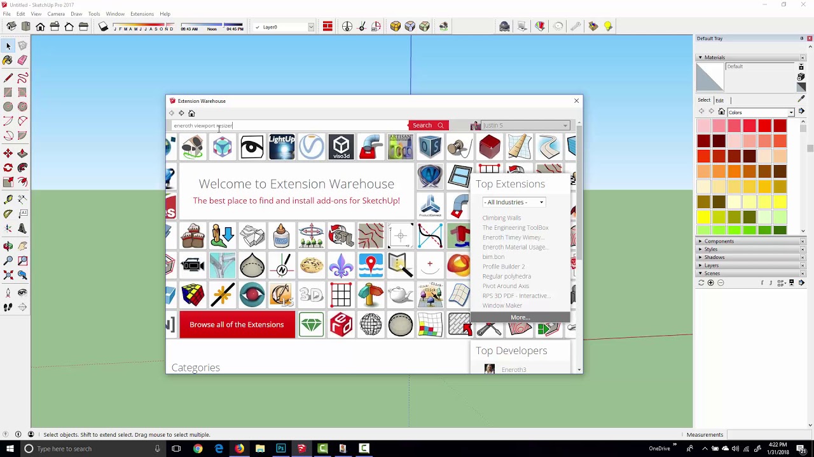Open viso3d extension thumbnail
Viewport: 814px width, 457px height.
pyautogui.click(x=341, y=147)
